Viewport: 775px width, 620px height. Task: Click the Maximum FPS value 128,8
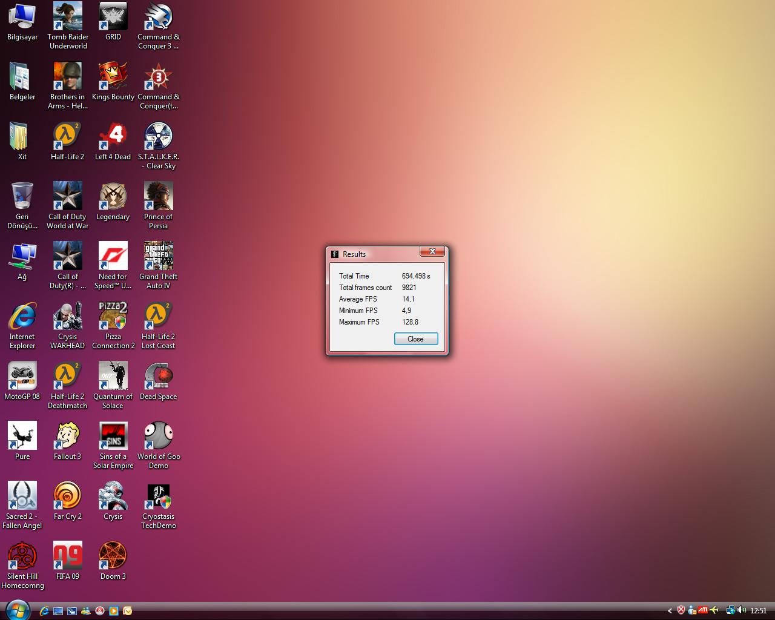coord(411,322)
